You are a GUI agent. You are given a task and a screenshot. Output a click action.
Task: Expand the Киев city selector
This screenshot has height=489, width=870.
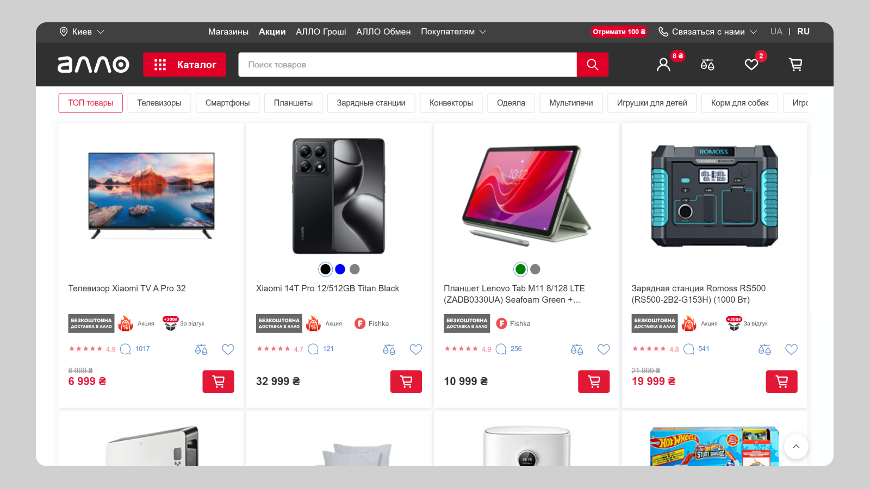[x=82, y=32]
